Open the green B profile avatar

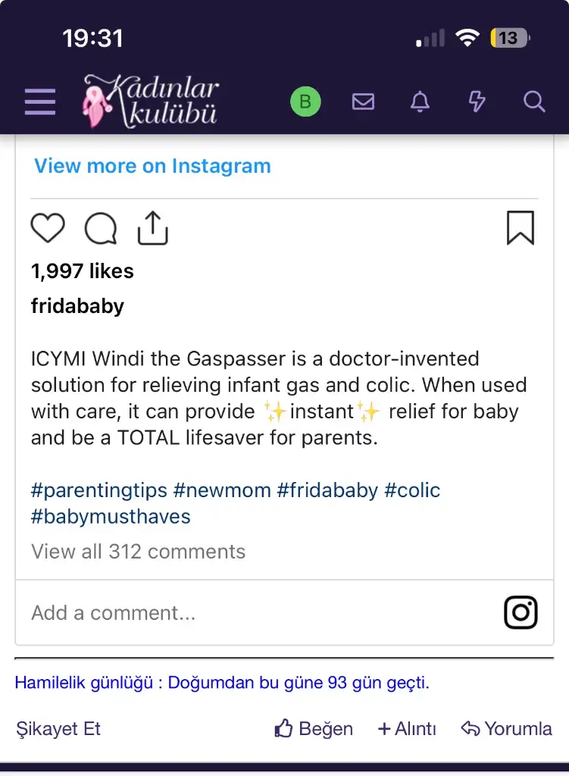pos(305,102)
